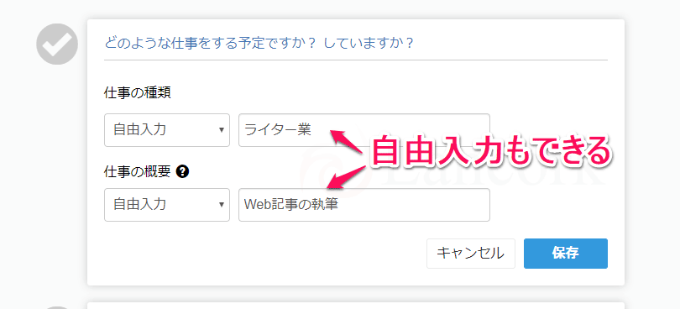Click the horizontal divider under the heading
Screen dimensions: 680x309
point(356,60)
